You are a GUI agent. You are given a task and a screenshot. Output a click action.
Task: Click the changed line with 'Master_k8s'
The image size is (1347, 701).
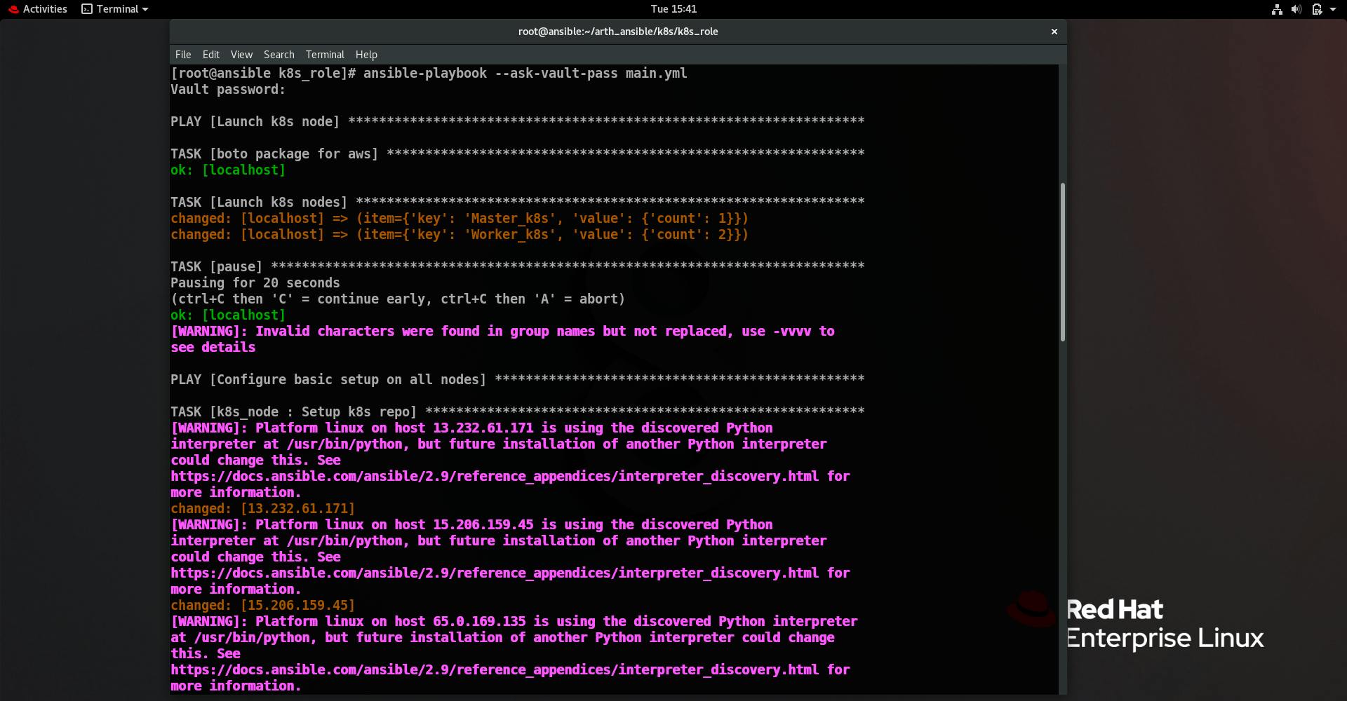click(460, 219)
